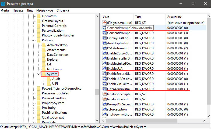The height and width of the screenshot is (129, 211).
Task: Open the Избранное menu
Action: click(x=45, y=10)
